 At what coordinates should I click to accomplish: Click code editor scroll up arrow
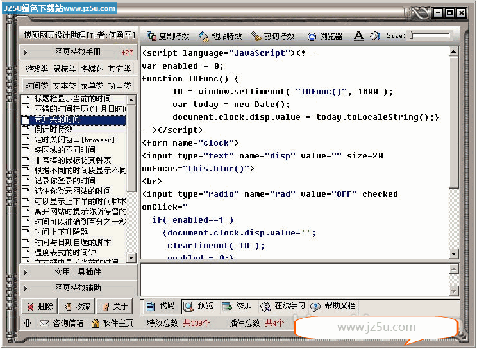click(453, 51)
